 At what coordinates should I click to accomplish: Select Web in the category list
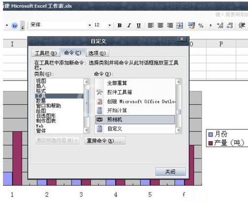click(40, 126)
